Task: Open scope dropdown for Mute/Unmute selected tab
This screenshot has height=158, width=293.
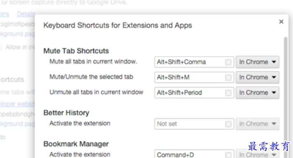Action: [x=258, y=77]
